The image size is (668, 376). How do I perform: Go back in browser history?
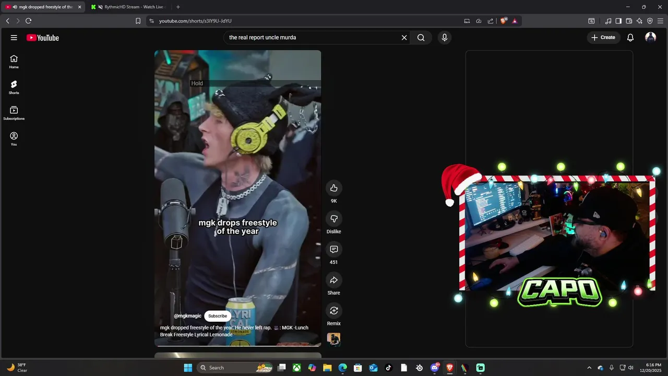[7, 21]
